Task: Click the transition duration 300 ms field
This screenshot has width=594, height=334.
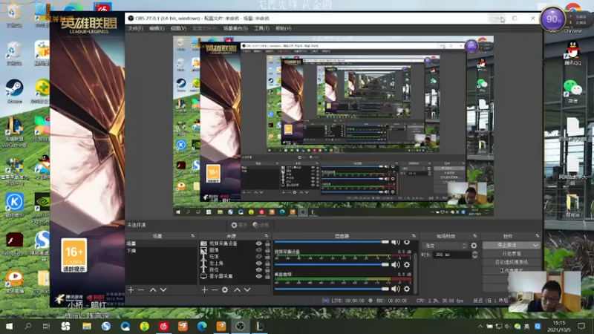Action: (451, 255)
